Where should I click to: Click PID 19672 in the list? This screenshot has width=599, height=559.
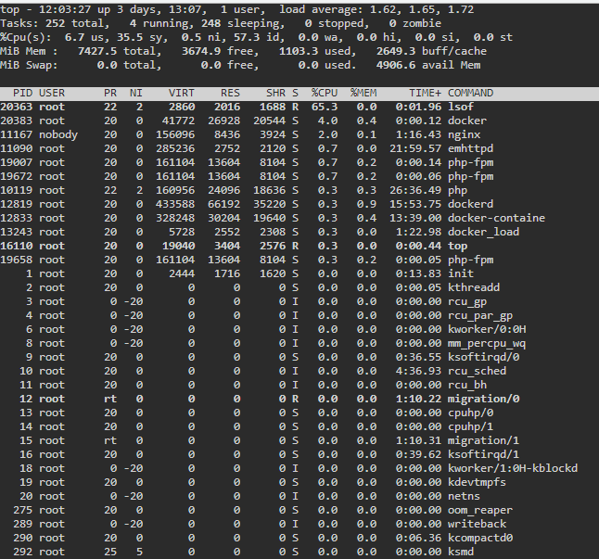coord(17,176)
